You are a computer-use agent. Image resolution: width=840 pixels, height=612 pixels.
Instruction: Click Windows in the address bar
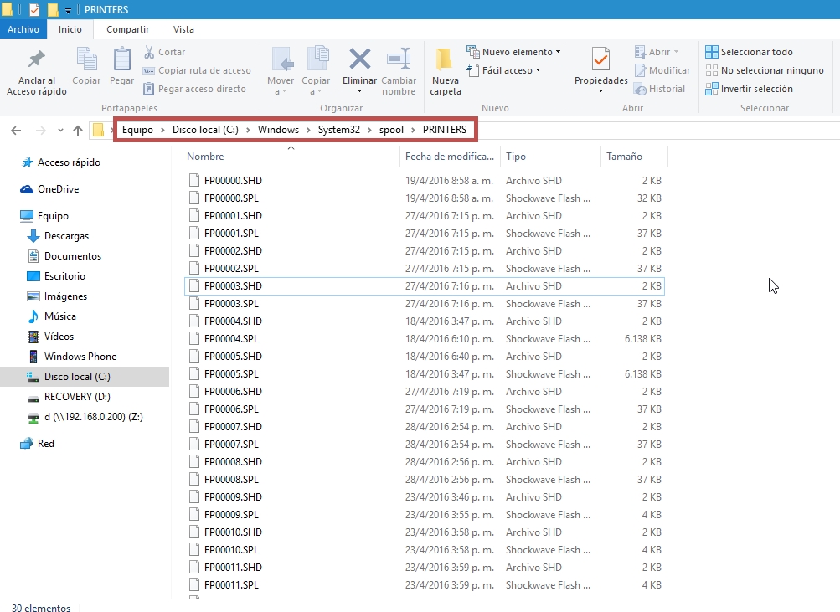click(x=278, y=130)
